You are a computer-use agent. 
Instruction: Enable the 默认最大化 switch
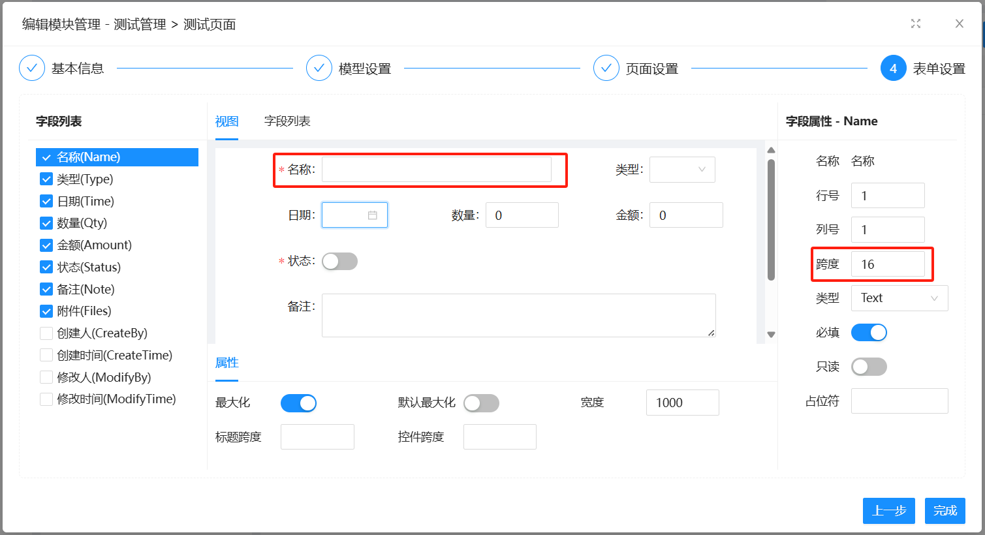tap(481, 403)
